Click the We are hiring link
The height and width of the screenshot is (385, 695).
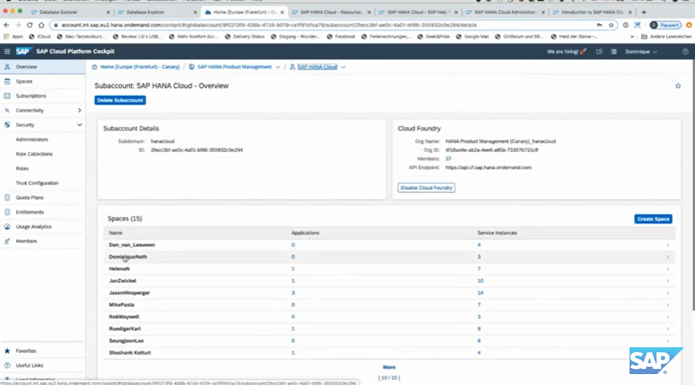click(x=567, y=52)
